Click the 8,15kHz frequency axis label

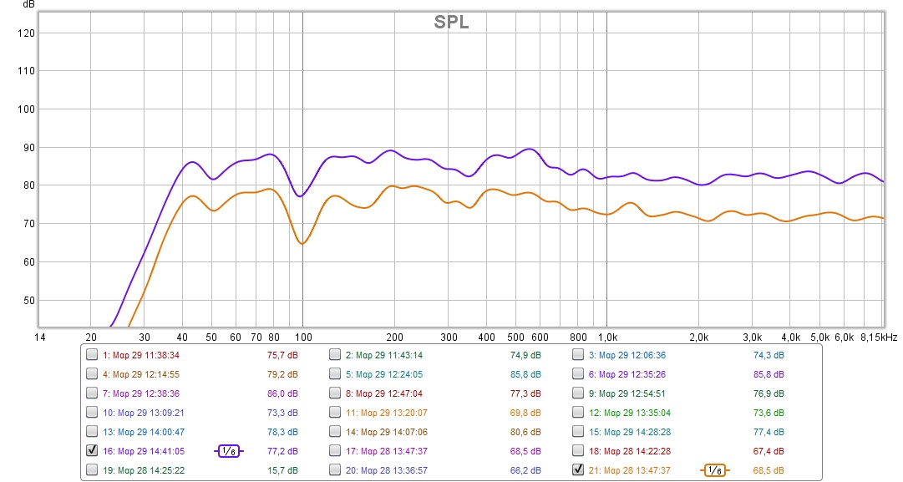[x=879, y=337]
